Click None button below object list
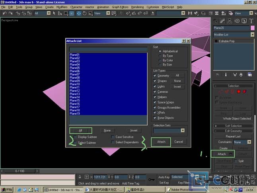Screen dimensions: 257x193 pyautogui.click(x=107, y=131)
